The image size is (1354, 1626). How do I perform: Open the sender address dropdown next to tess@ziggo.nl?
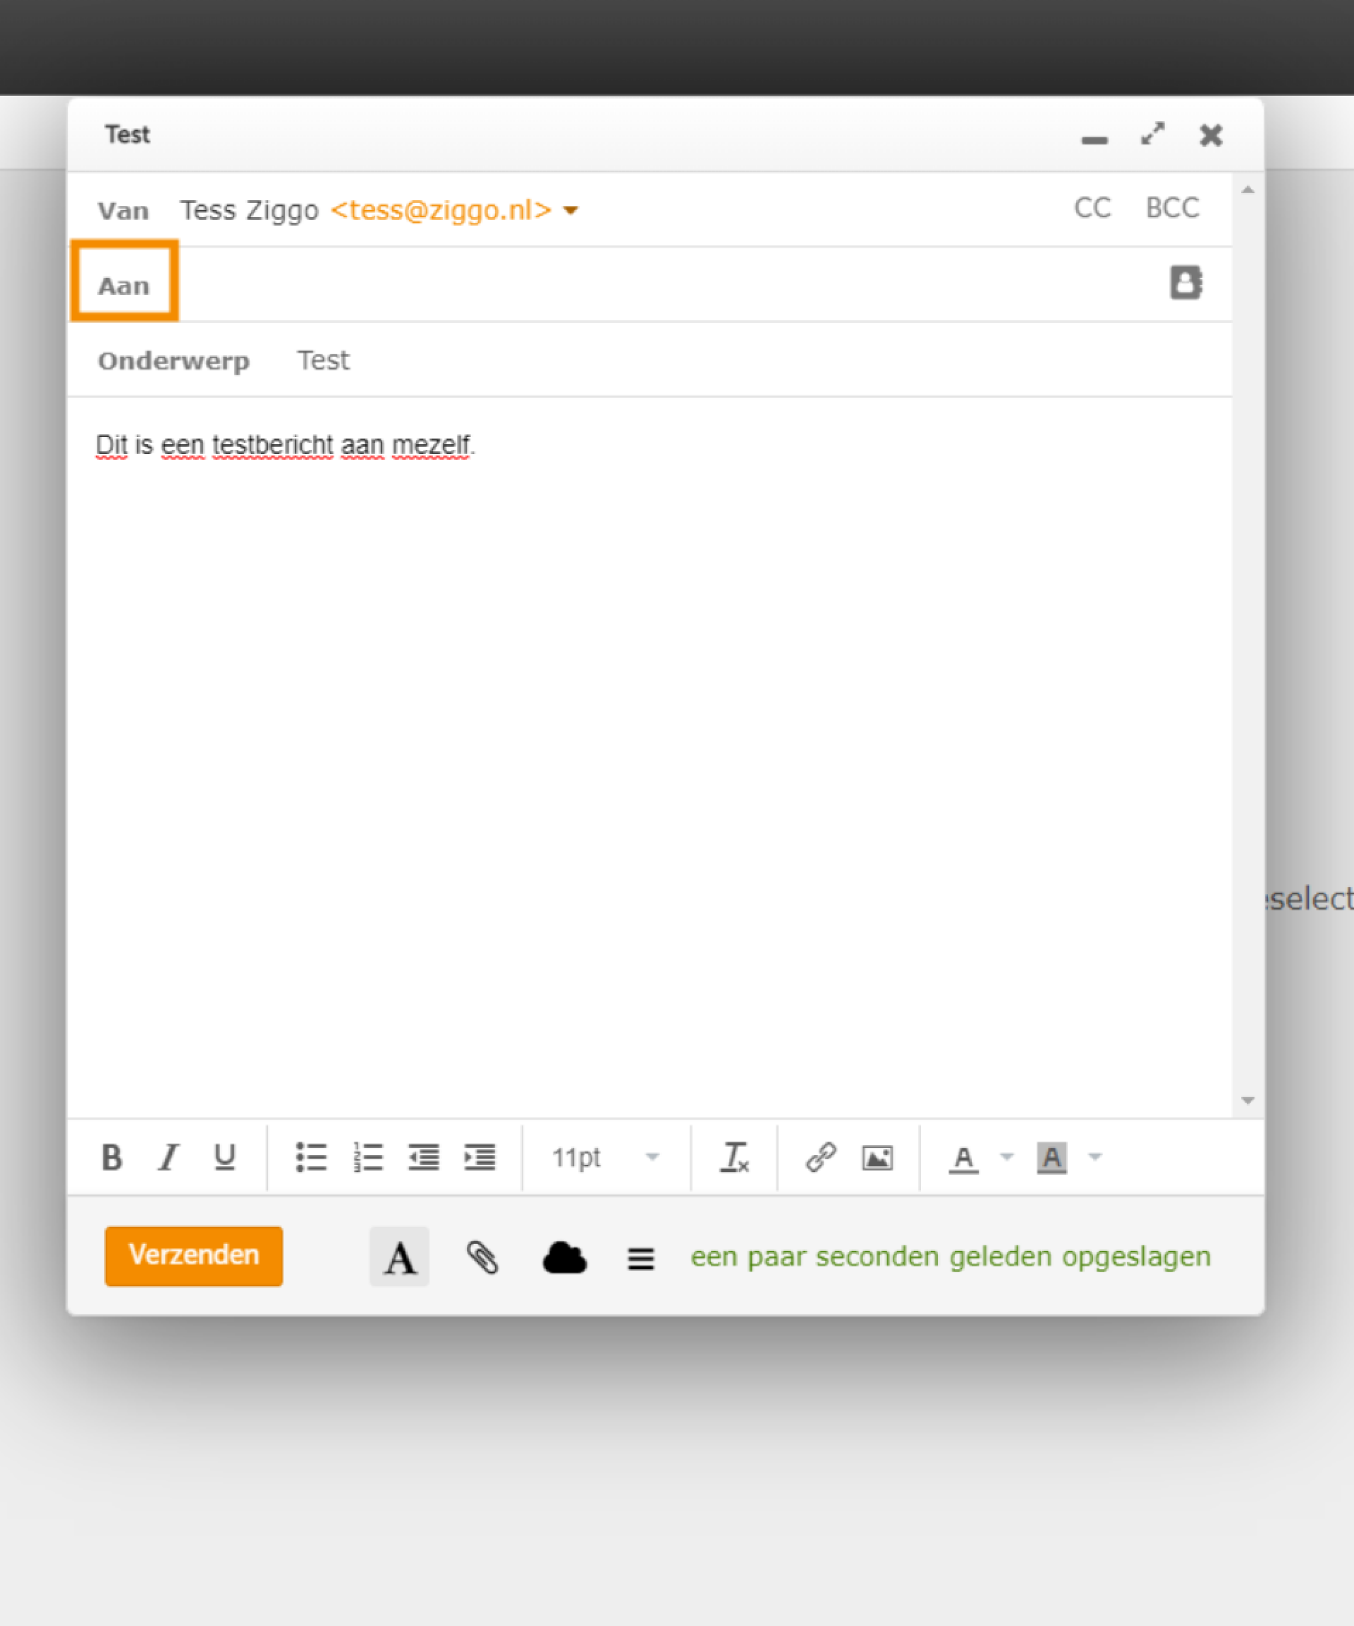(570, 209)
